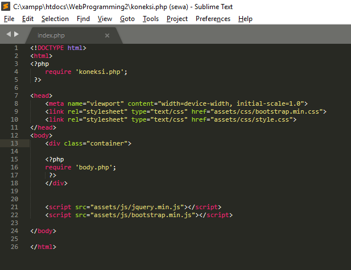This screenshot has width=351, height=270.
Task: Click the 'body.php' string on line 16
Action: 94,167
